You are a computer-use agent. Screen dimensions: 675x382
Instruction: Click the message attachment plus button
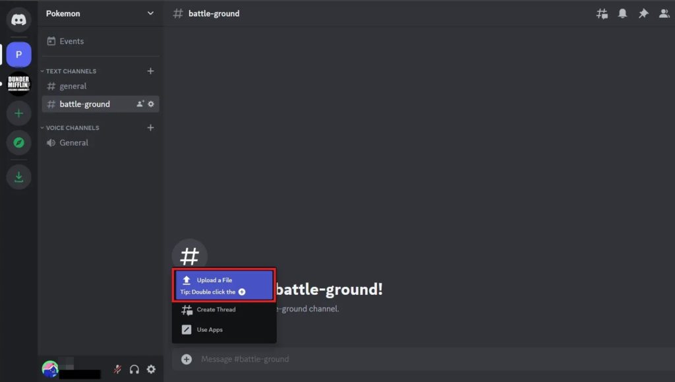pyautogui.click(x=187, y=359)
